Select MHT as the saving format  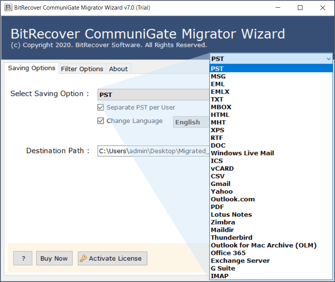[271, 122]
